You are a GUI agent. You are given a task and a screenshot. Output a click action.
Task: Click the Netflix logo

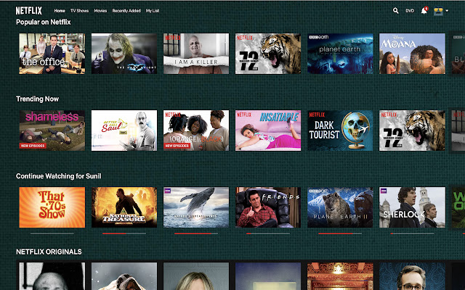pos(29,11)
